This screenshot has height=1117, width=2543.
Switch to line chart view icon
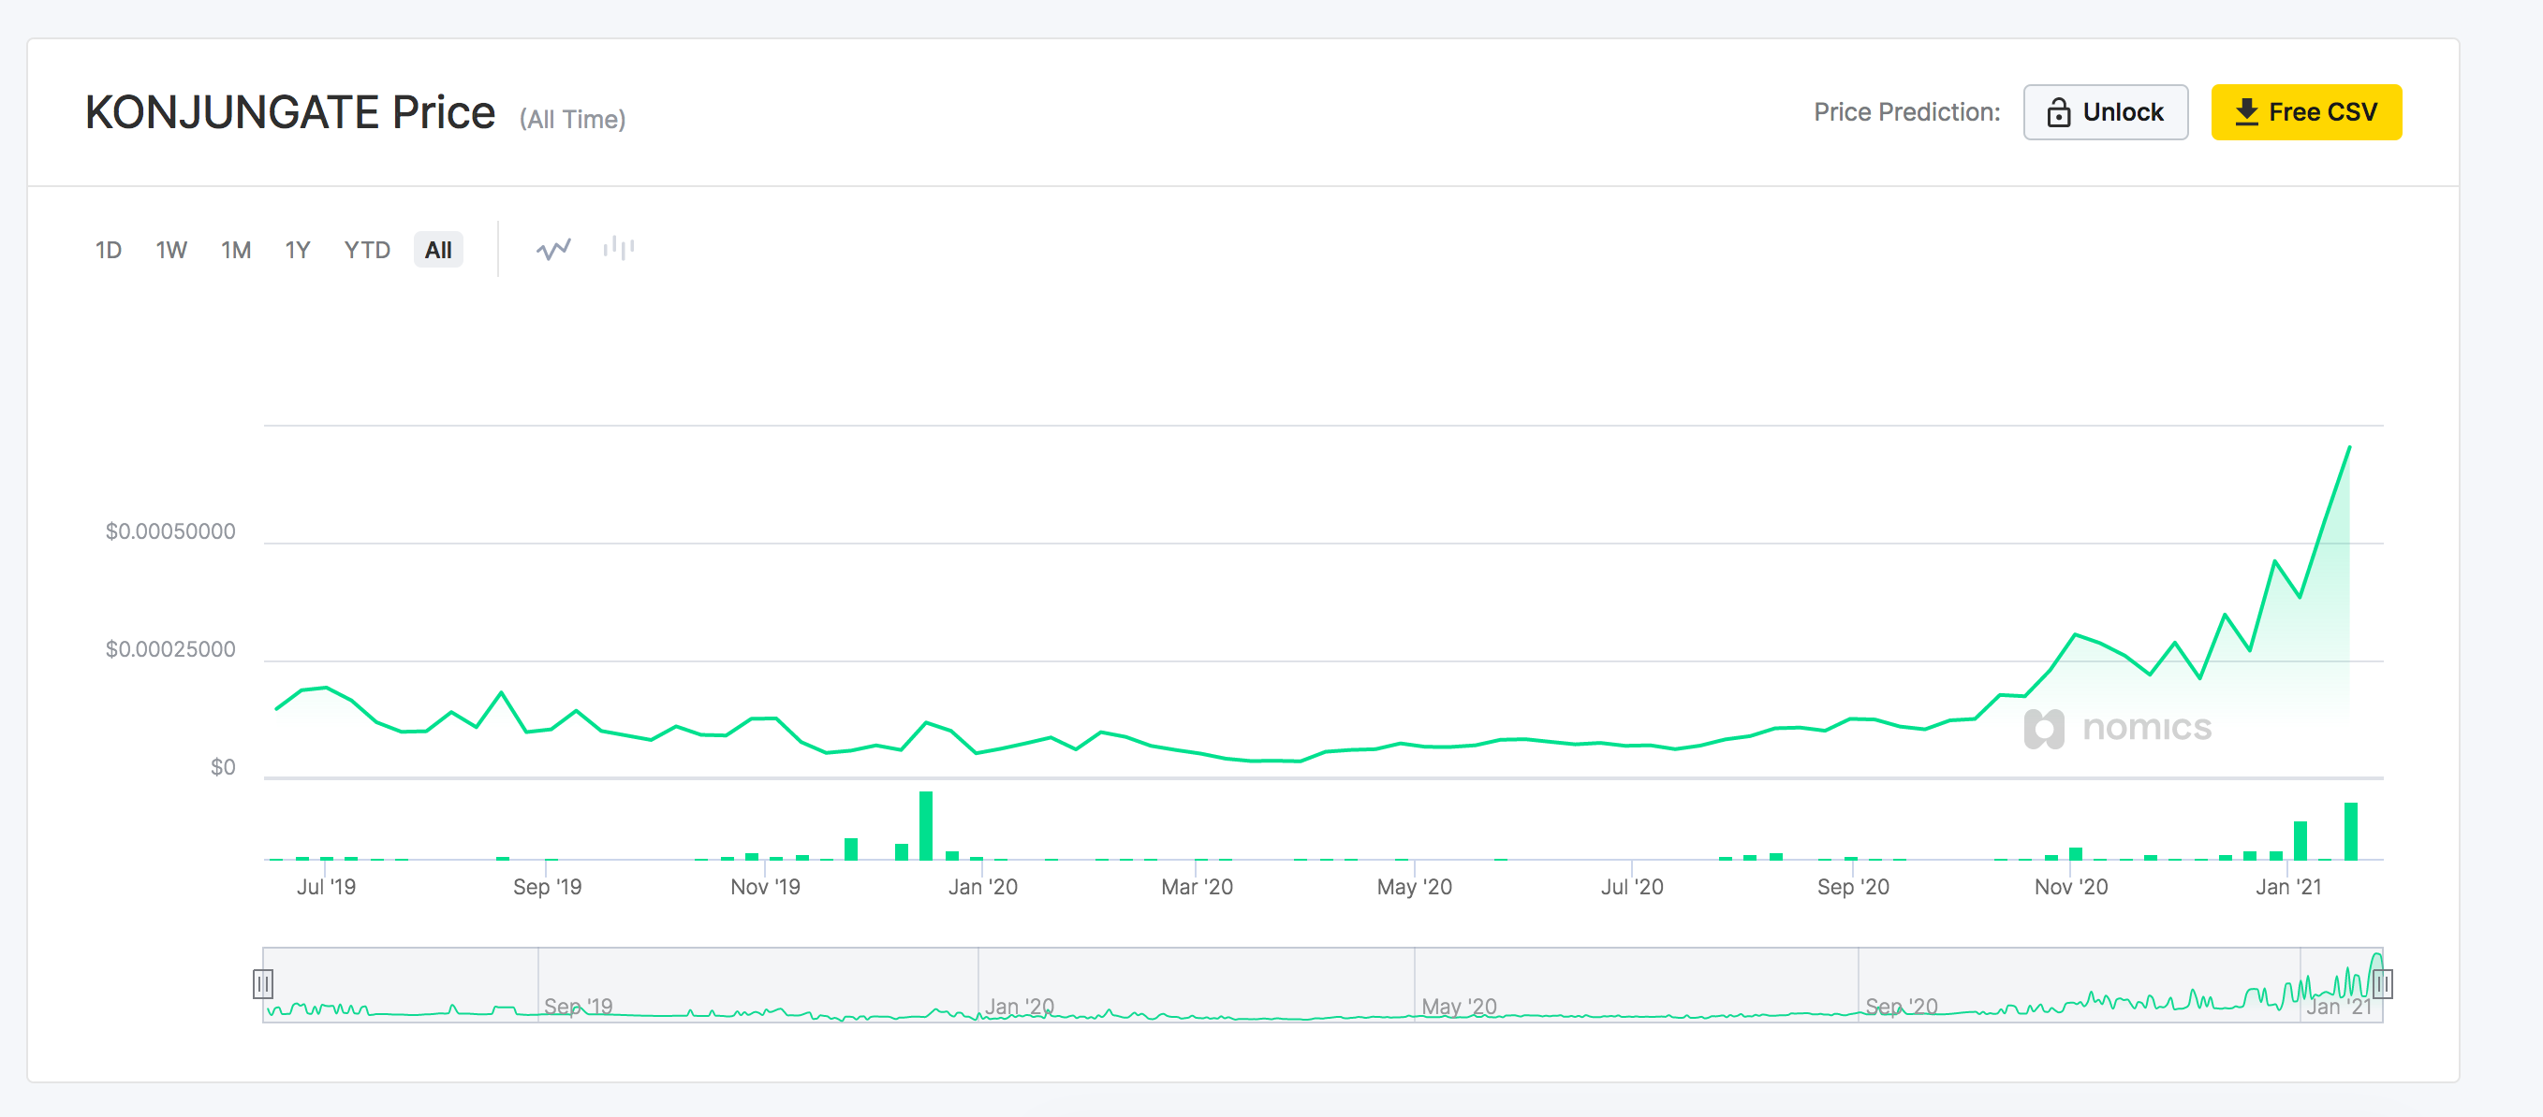[553, 250]
